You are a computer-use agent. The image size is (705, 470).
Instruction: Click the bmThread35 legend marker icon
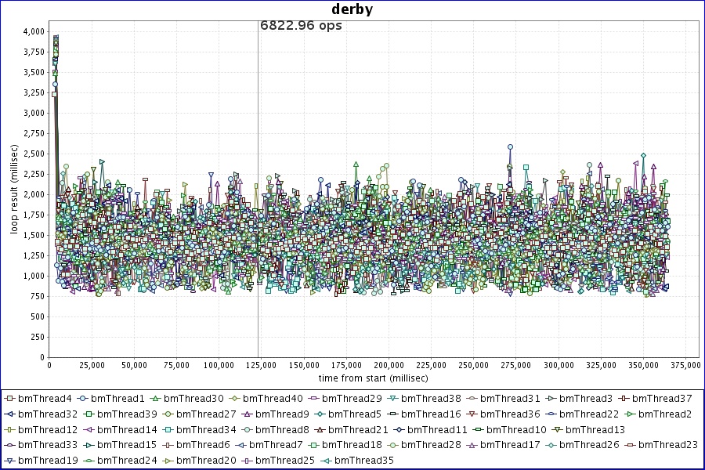(x=327, y=460)
